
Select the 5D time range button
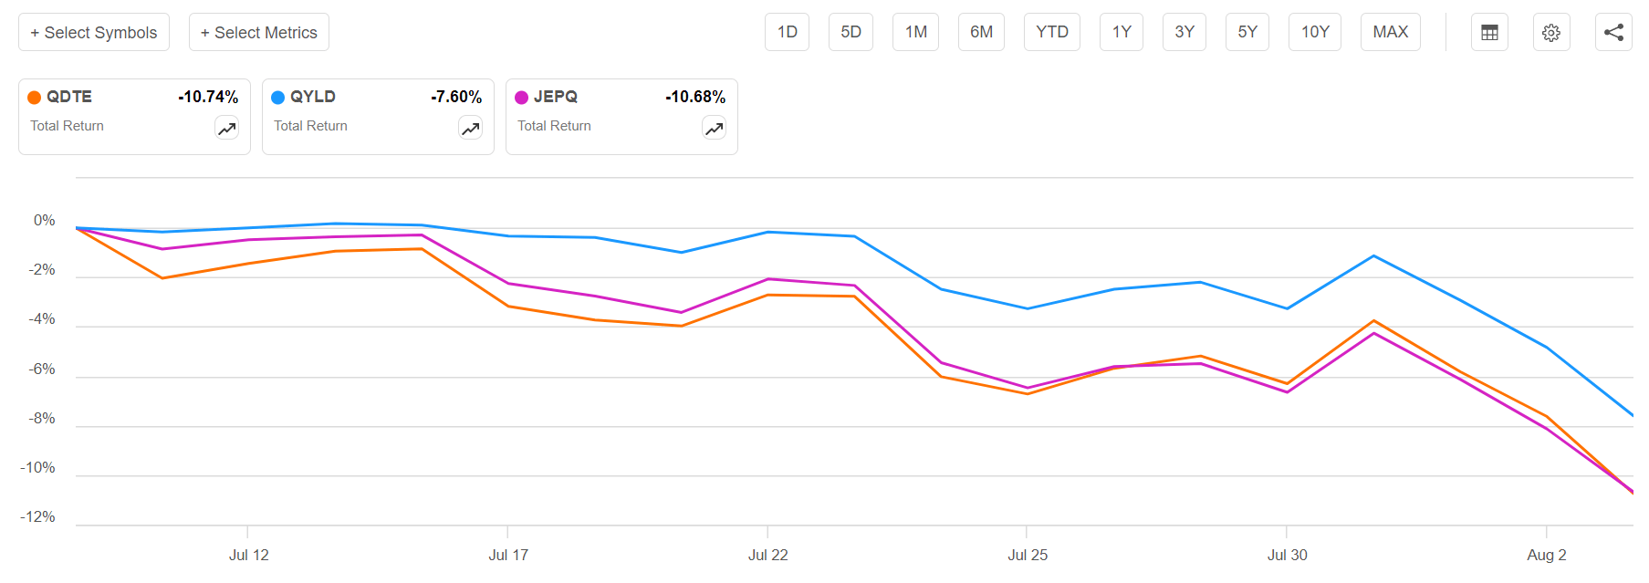tap(851, 31)
